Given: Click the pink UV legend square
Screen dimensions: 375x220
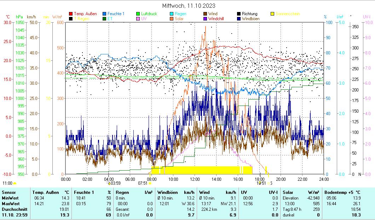Looking at the screenshot, I should pyautogui.click(x=138, y=18).
